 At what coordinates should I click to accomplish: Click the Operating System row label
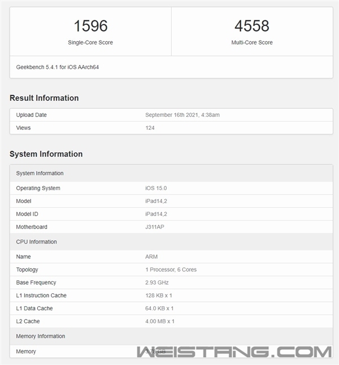(x=38, y=188)
